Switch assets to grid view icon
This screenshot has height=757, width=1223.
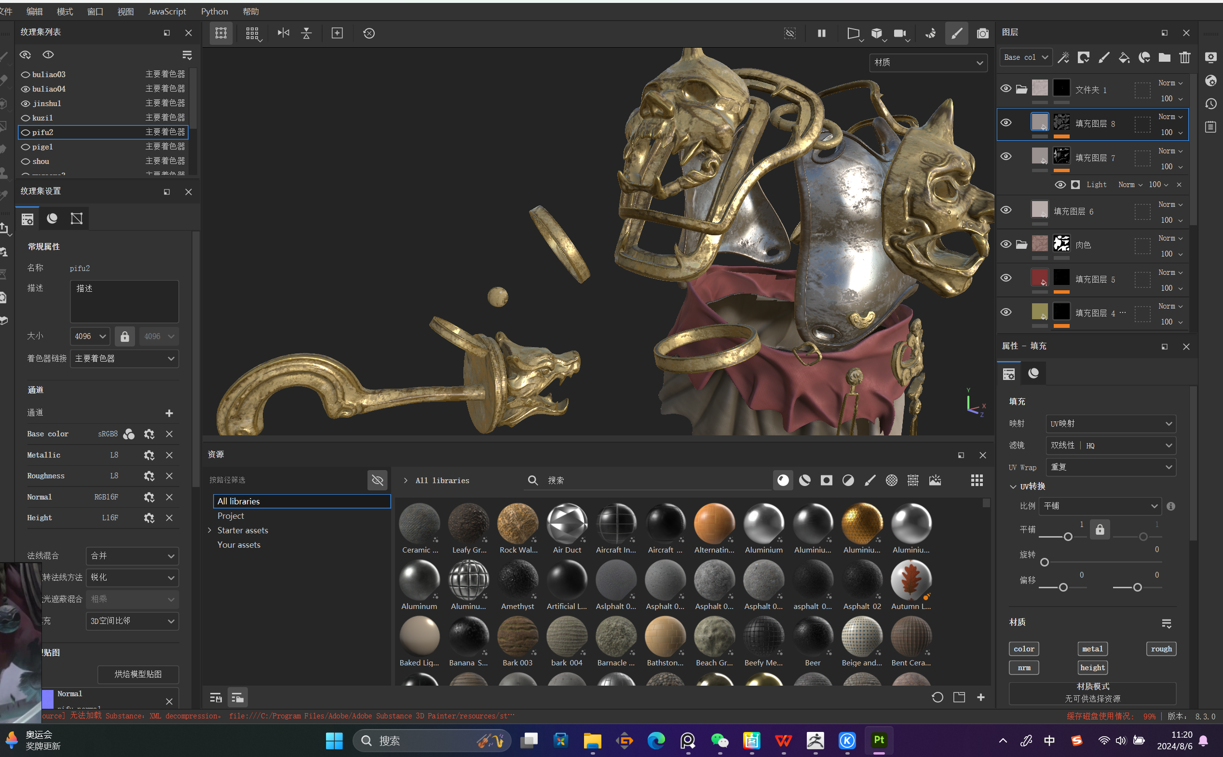coord(977,480)
